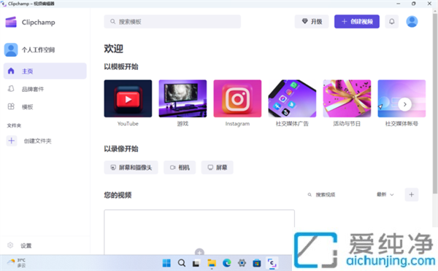
Task: Click the Instagram label under thumbnail
Action: [x=237, y=124]
